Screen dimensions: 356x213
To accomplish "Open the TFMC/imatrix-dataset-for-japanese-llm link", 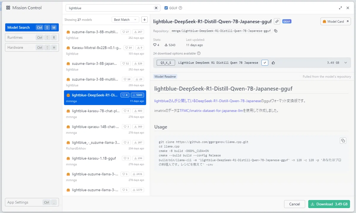I will (x=211, y=111).
